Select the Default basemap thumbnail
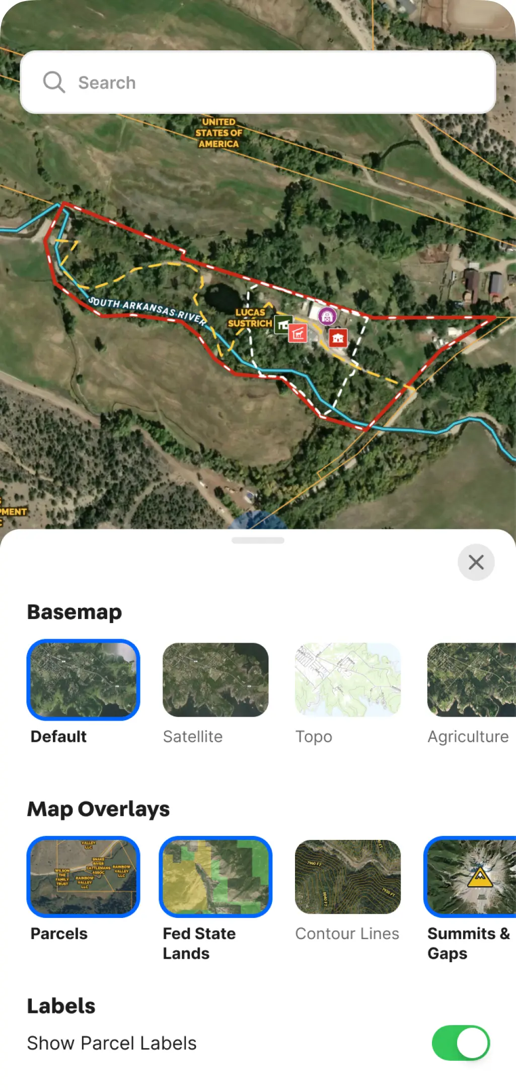The image size is (516, 1090). pos(84,680)
